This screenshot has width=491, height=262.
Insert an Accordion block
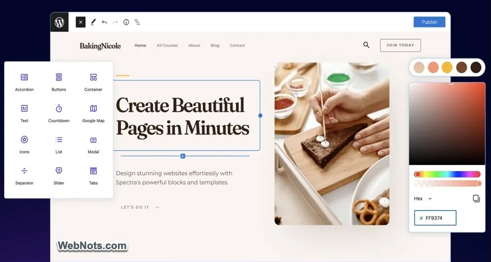coord(24,83)
